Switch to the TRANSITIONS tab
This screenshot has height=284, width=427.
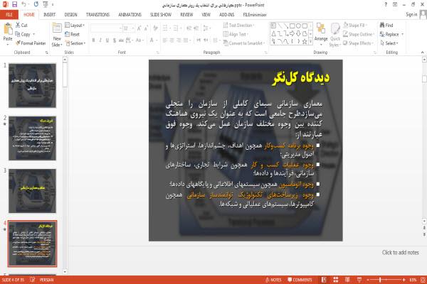[97, 15]
